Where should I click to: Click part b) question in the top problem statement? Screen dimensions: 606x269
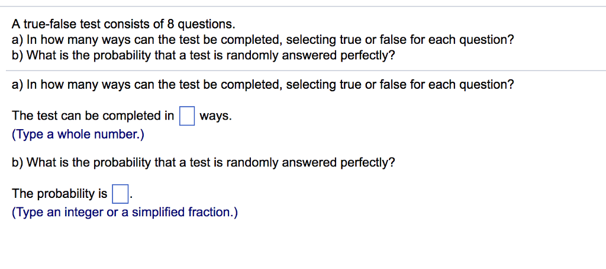[x=204, y=56]
